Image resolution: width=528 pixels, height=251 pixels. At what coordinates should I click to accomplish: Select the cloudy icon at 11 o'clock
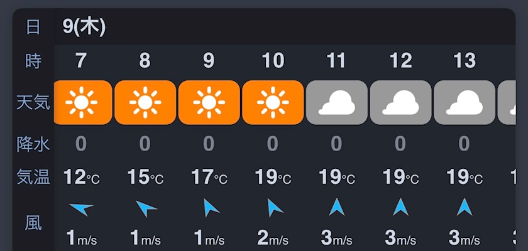click(x=336, y=102)
